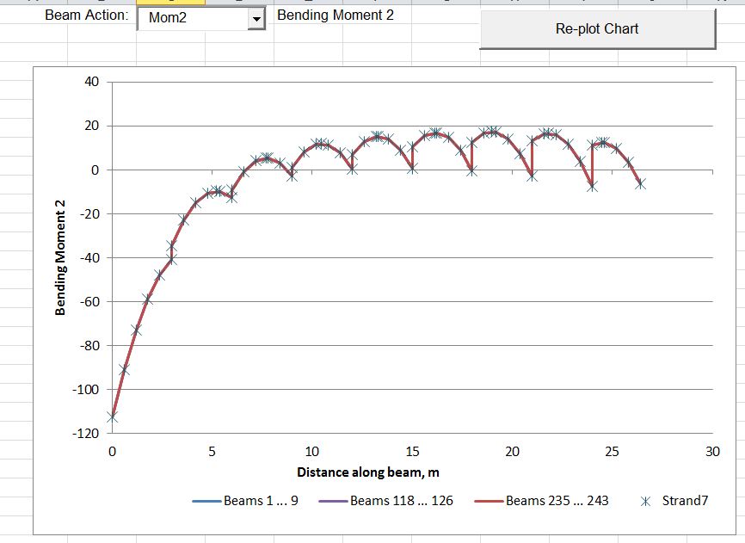
Task: Select the Strand7 legend text label
Action: (x=684, y=501)
